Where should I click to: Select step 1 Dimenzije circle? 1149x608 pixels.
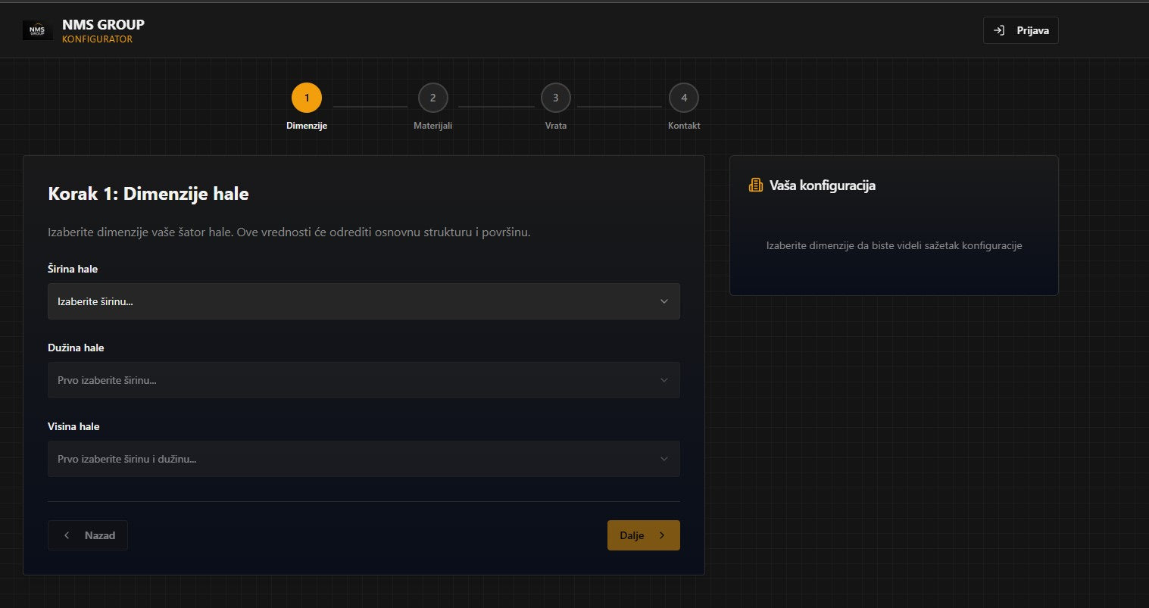[307, 98]
